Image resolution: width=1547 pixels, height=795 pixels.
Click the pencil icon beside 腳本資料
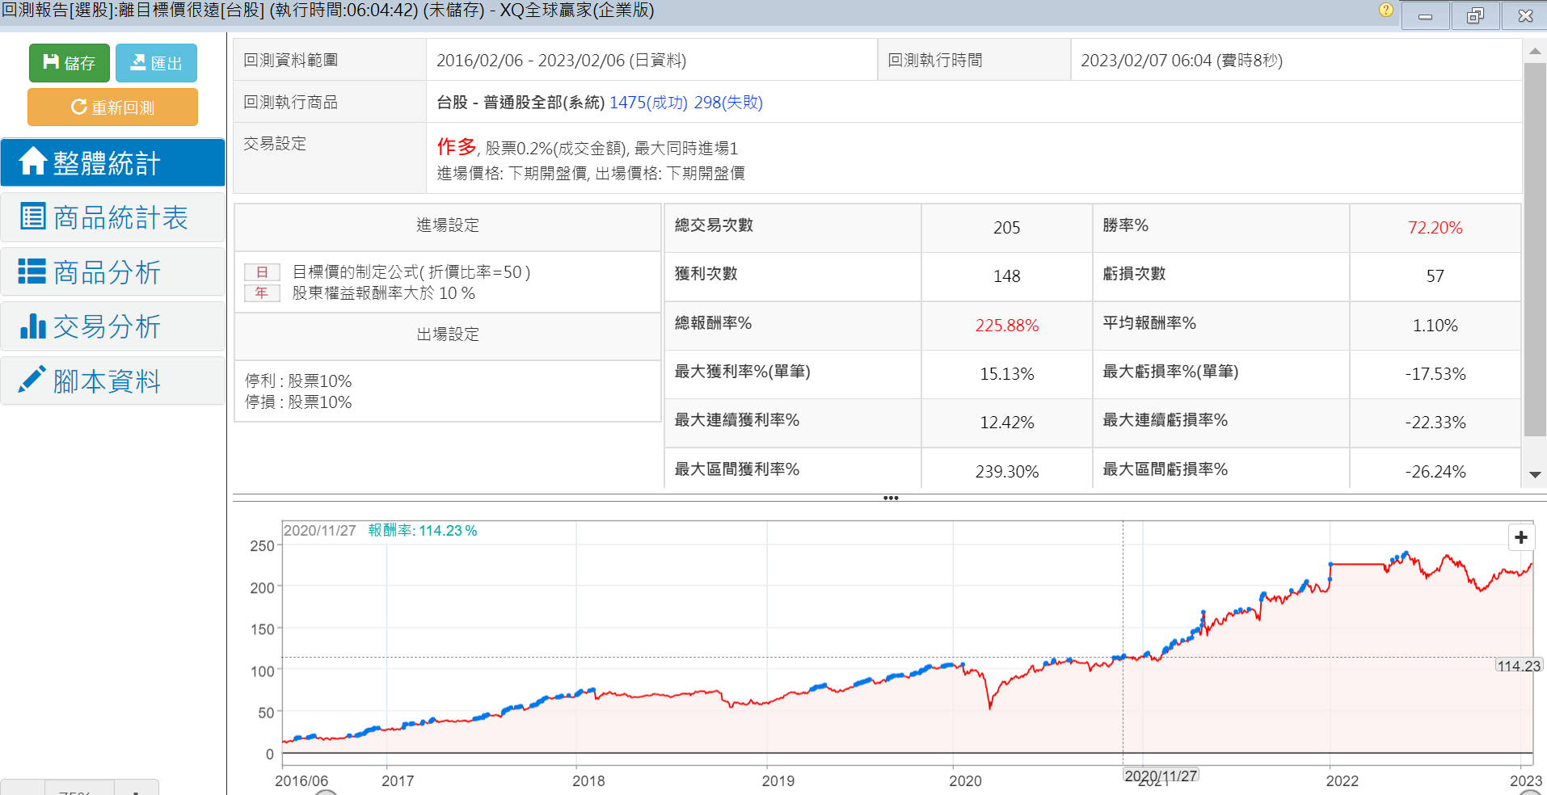pyautogui.click(x=32, y=380)
